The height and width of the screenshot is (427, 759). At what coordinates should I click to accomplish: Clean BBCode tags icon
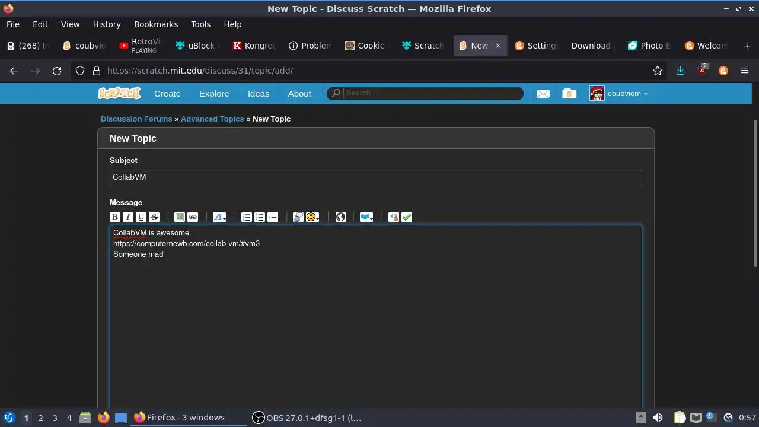pos(394,217)
